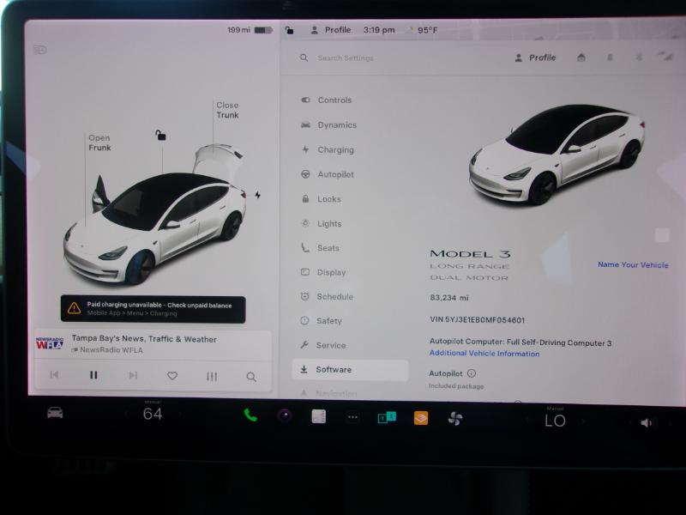This screenshot has width=686, height=515.
Task: Open the phone app in the bottom bar
Action: click(x=250, y=415)
